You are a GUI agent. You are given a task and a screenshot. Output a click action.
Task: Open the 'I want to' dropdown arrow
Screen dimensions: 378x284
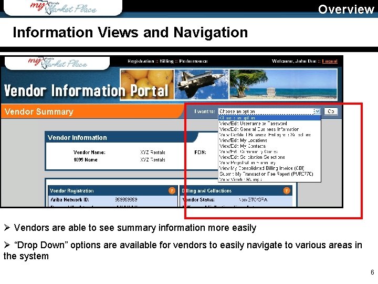[x=317, y=111]
